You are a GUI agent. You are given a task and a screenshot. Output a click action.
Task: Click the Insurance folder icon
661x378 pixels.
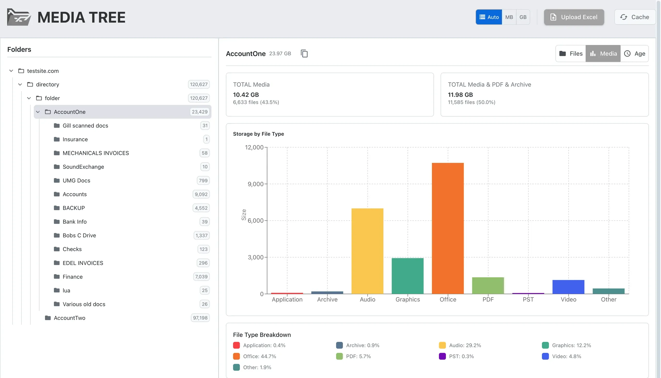(x=57, y=139)
